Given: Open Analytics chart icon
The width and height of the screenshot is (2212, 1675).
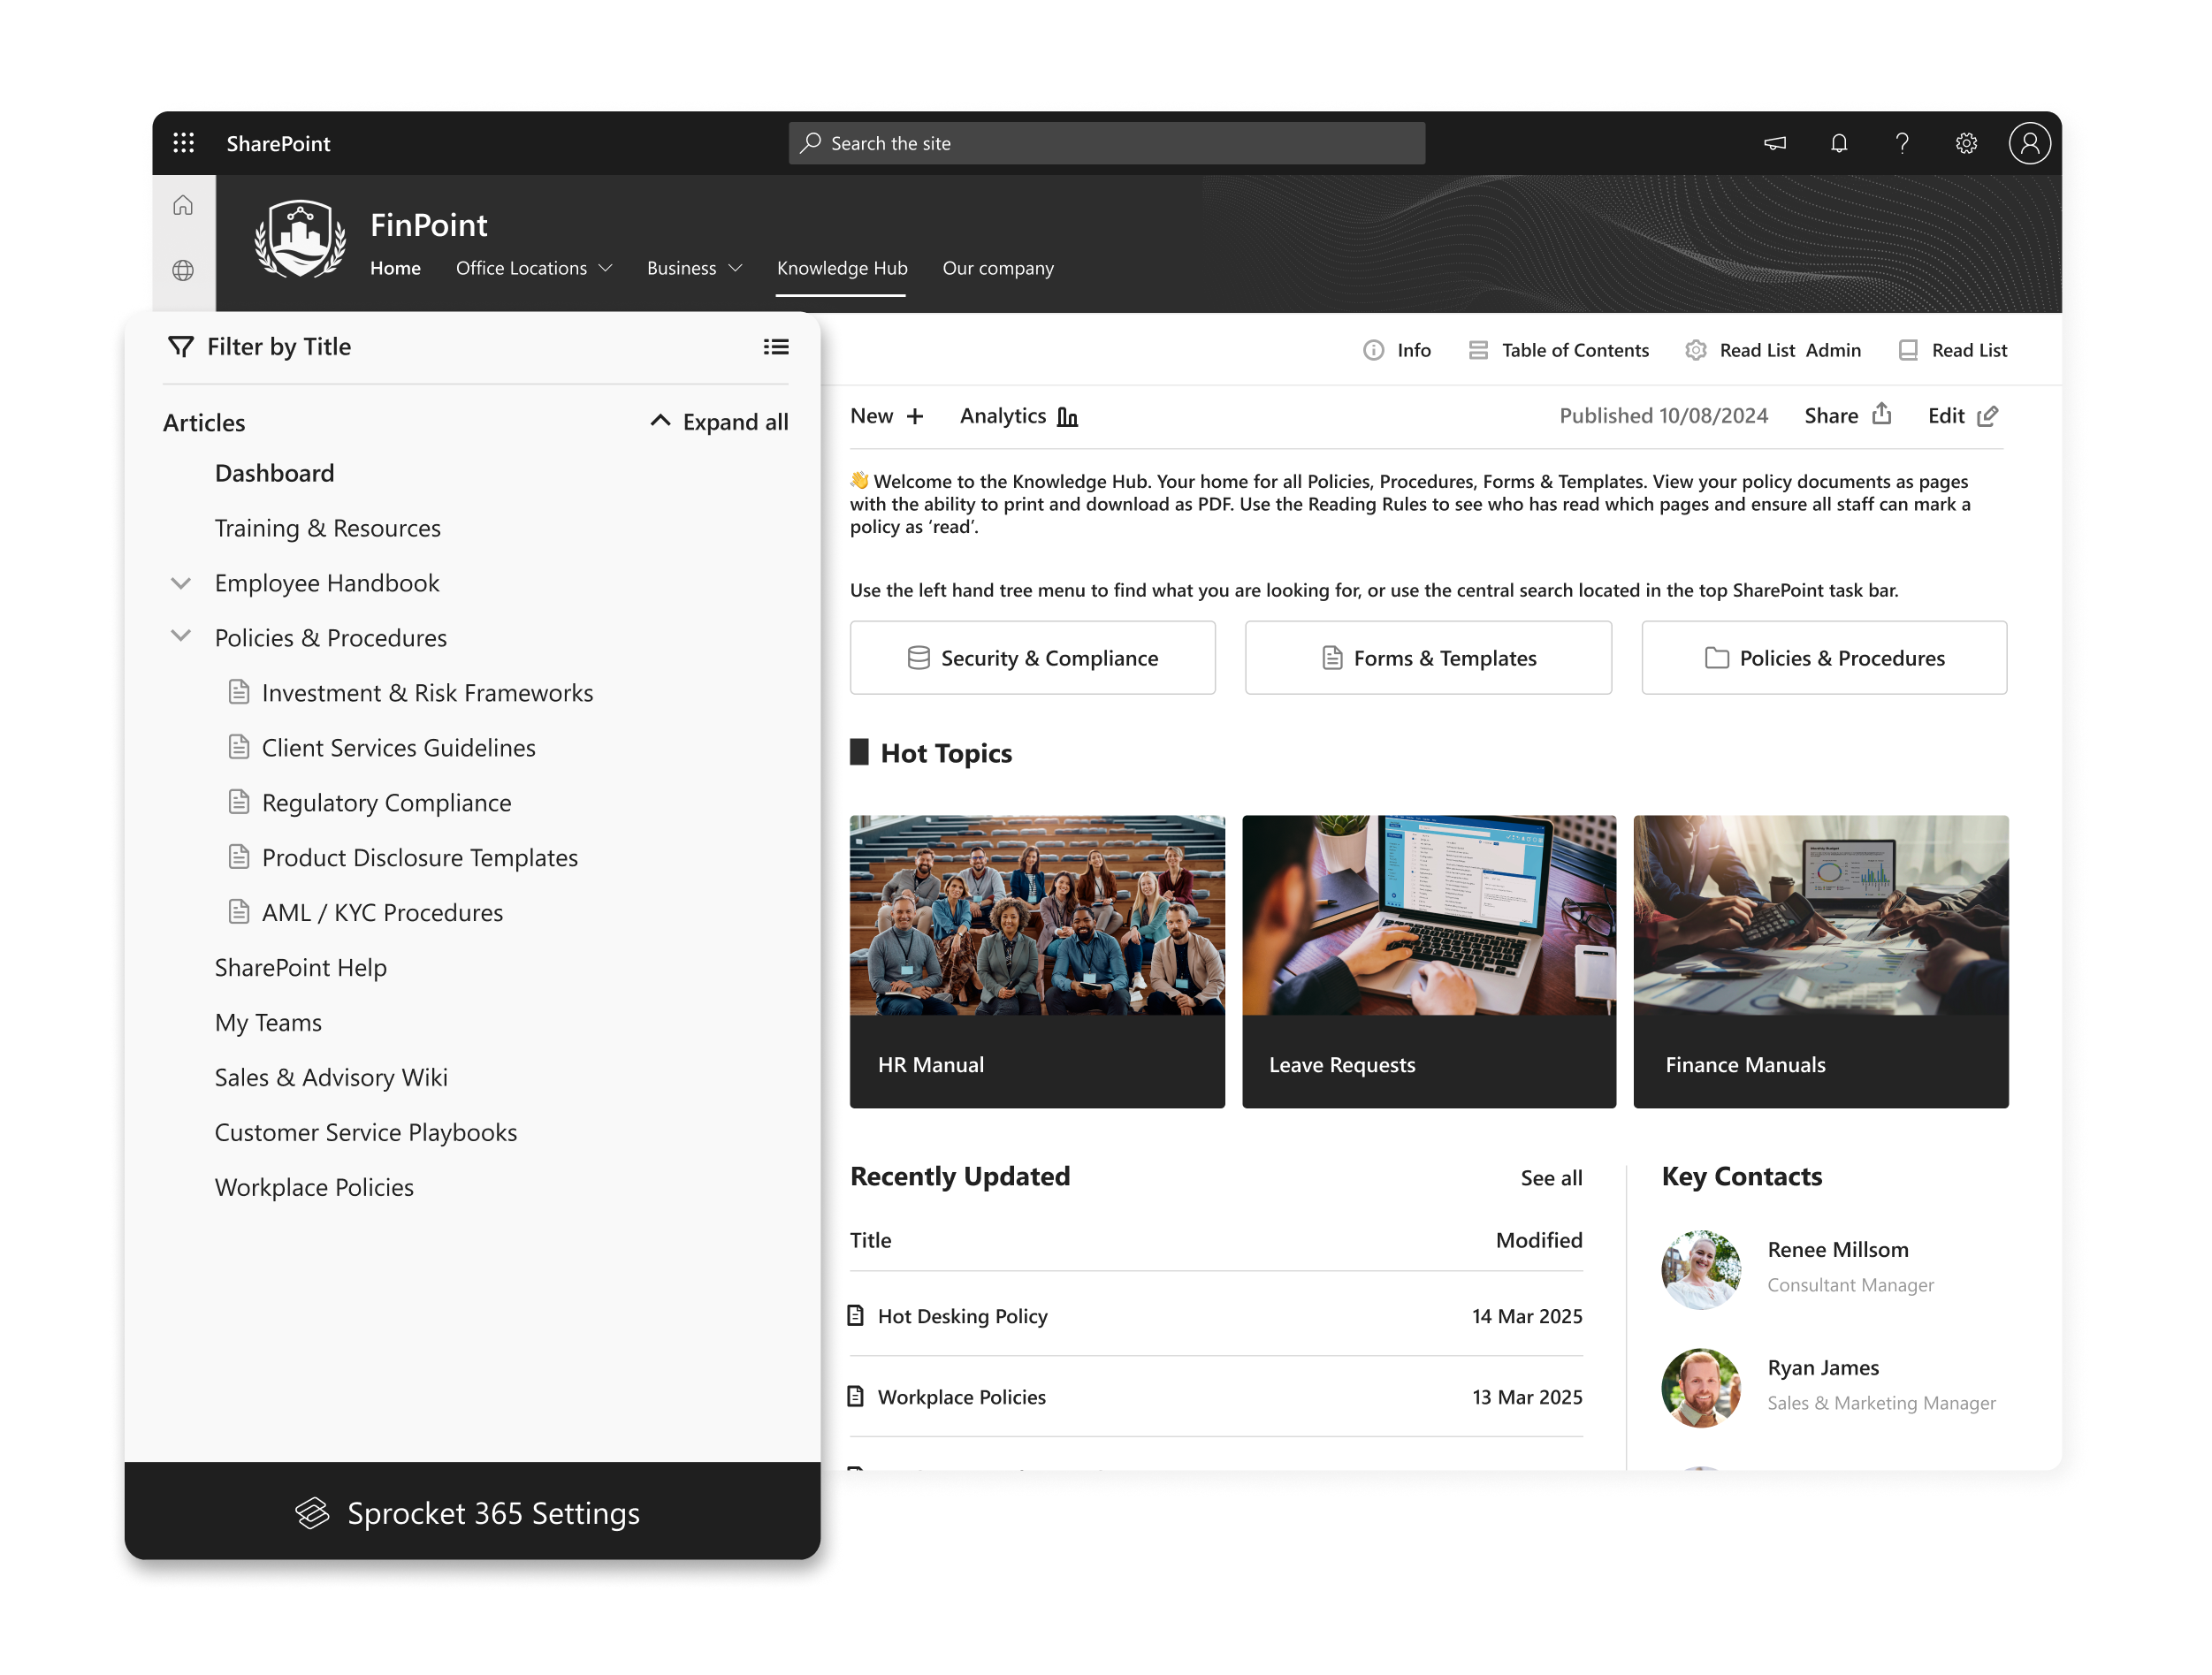Looking at the screenshot, I should [1067, 416].
